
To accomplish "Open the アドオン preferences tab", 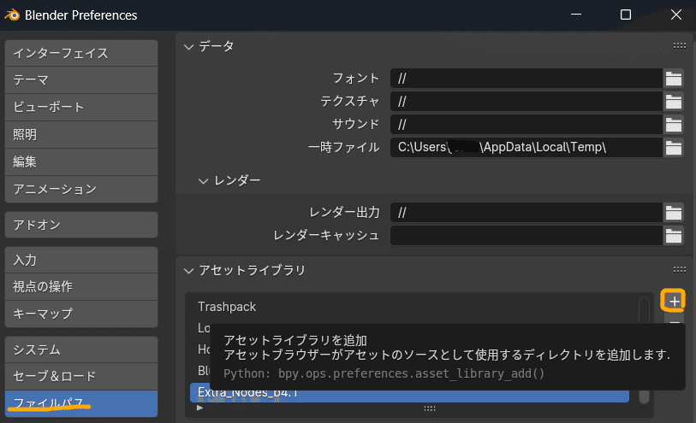I will 81,225.
